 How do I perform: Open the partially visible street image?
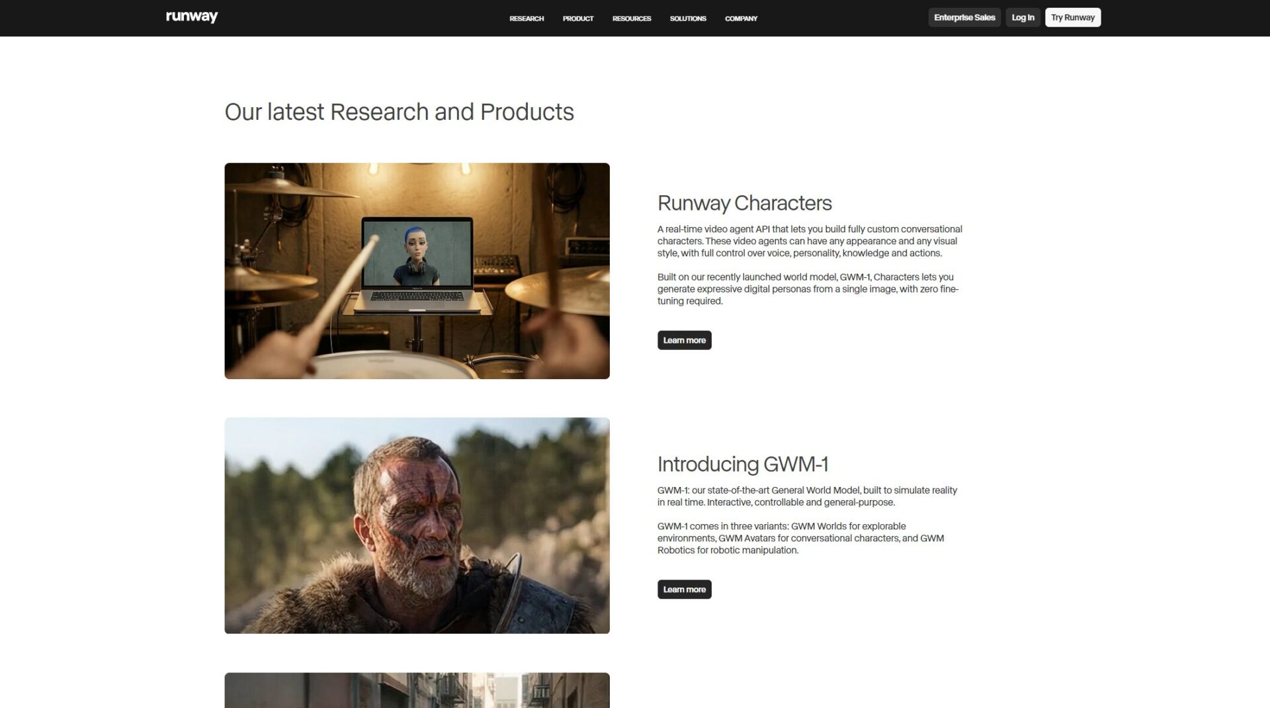click(x=417, y=690)
